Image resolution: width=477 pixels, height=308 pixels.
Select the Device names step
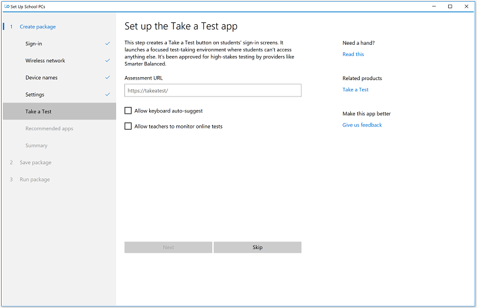[41, 78]
